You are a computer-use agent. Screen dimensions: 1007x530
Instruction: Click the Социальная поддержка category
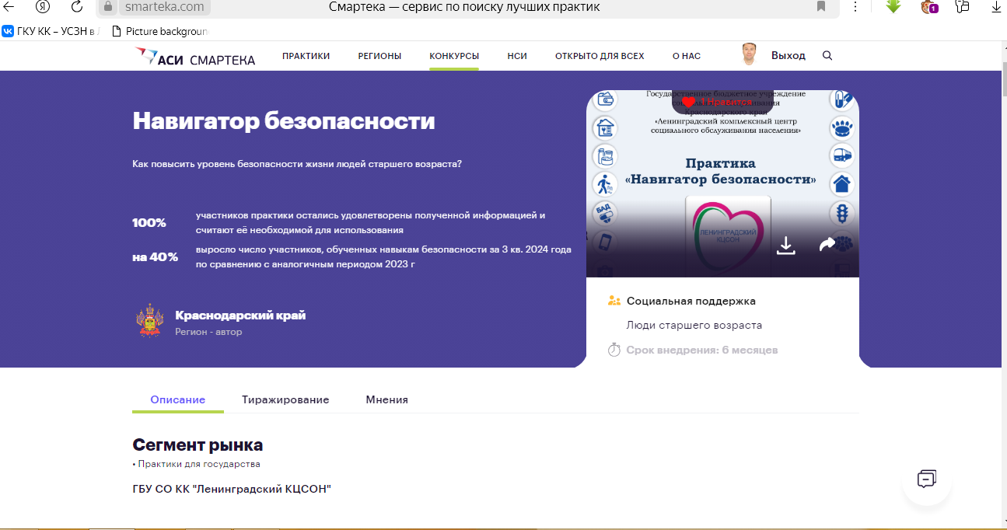coord(691,301)
